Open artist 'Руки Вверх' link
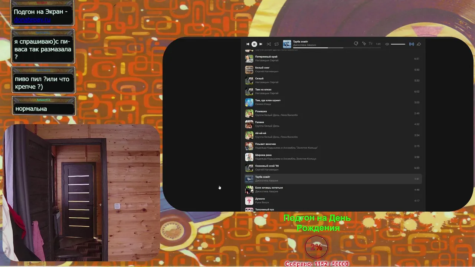This screenshot has height=267, width=475. (262, 202)
